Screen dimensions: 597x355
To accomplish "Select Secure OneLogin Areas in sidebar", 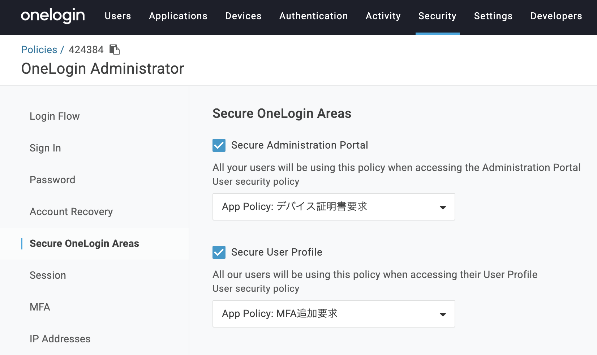I will (x=84, y=243).
